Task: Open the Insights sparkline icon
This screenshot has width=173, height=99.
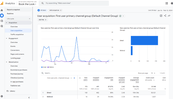Action: (169, 16)
